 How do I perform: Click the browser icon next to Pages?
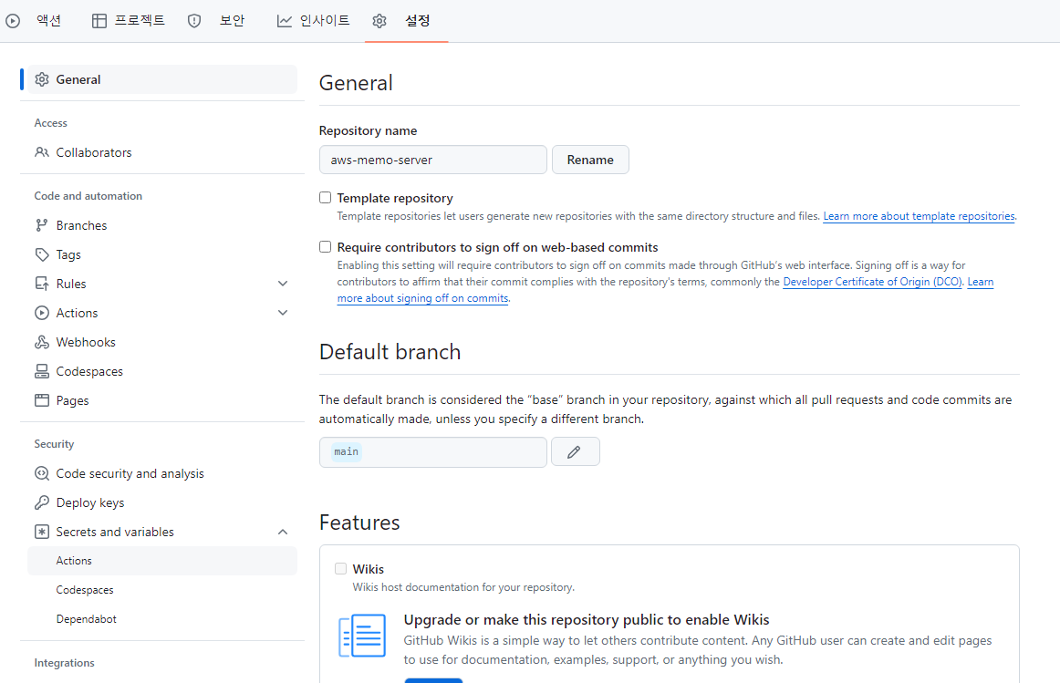(x=42, y=400)
